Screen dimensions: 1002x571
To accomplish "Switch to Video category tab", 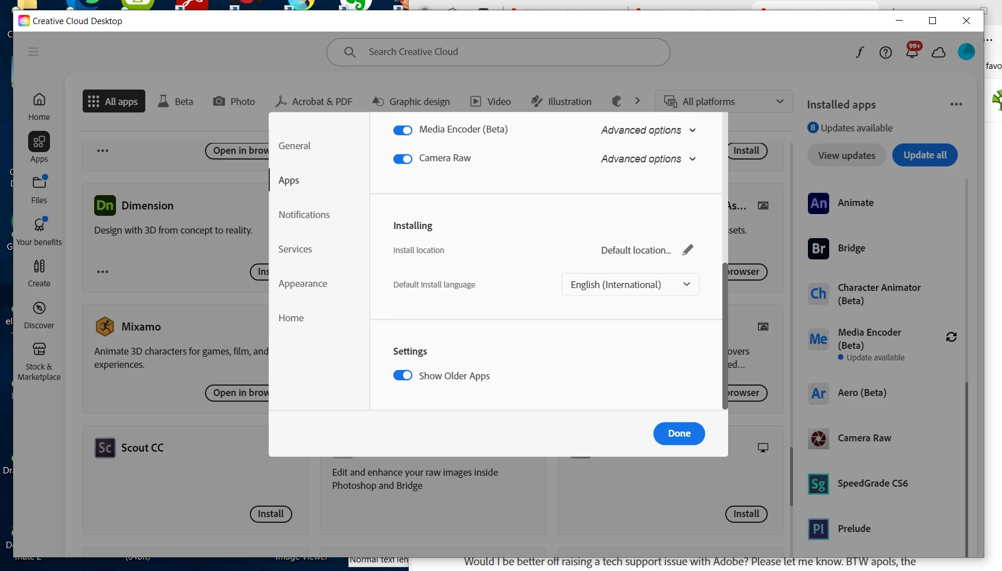I will (x=491, y=102).
